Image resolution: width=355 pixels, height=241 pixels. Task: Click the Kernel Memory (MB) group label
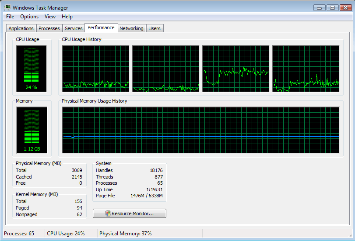(37, 194)
